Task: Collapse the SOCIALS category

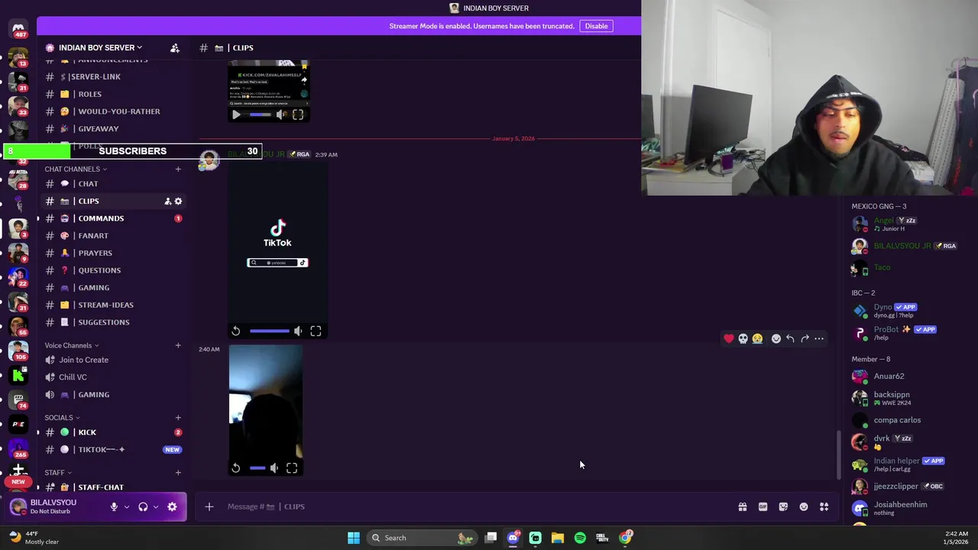Action: [x=62, y=417]
